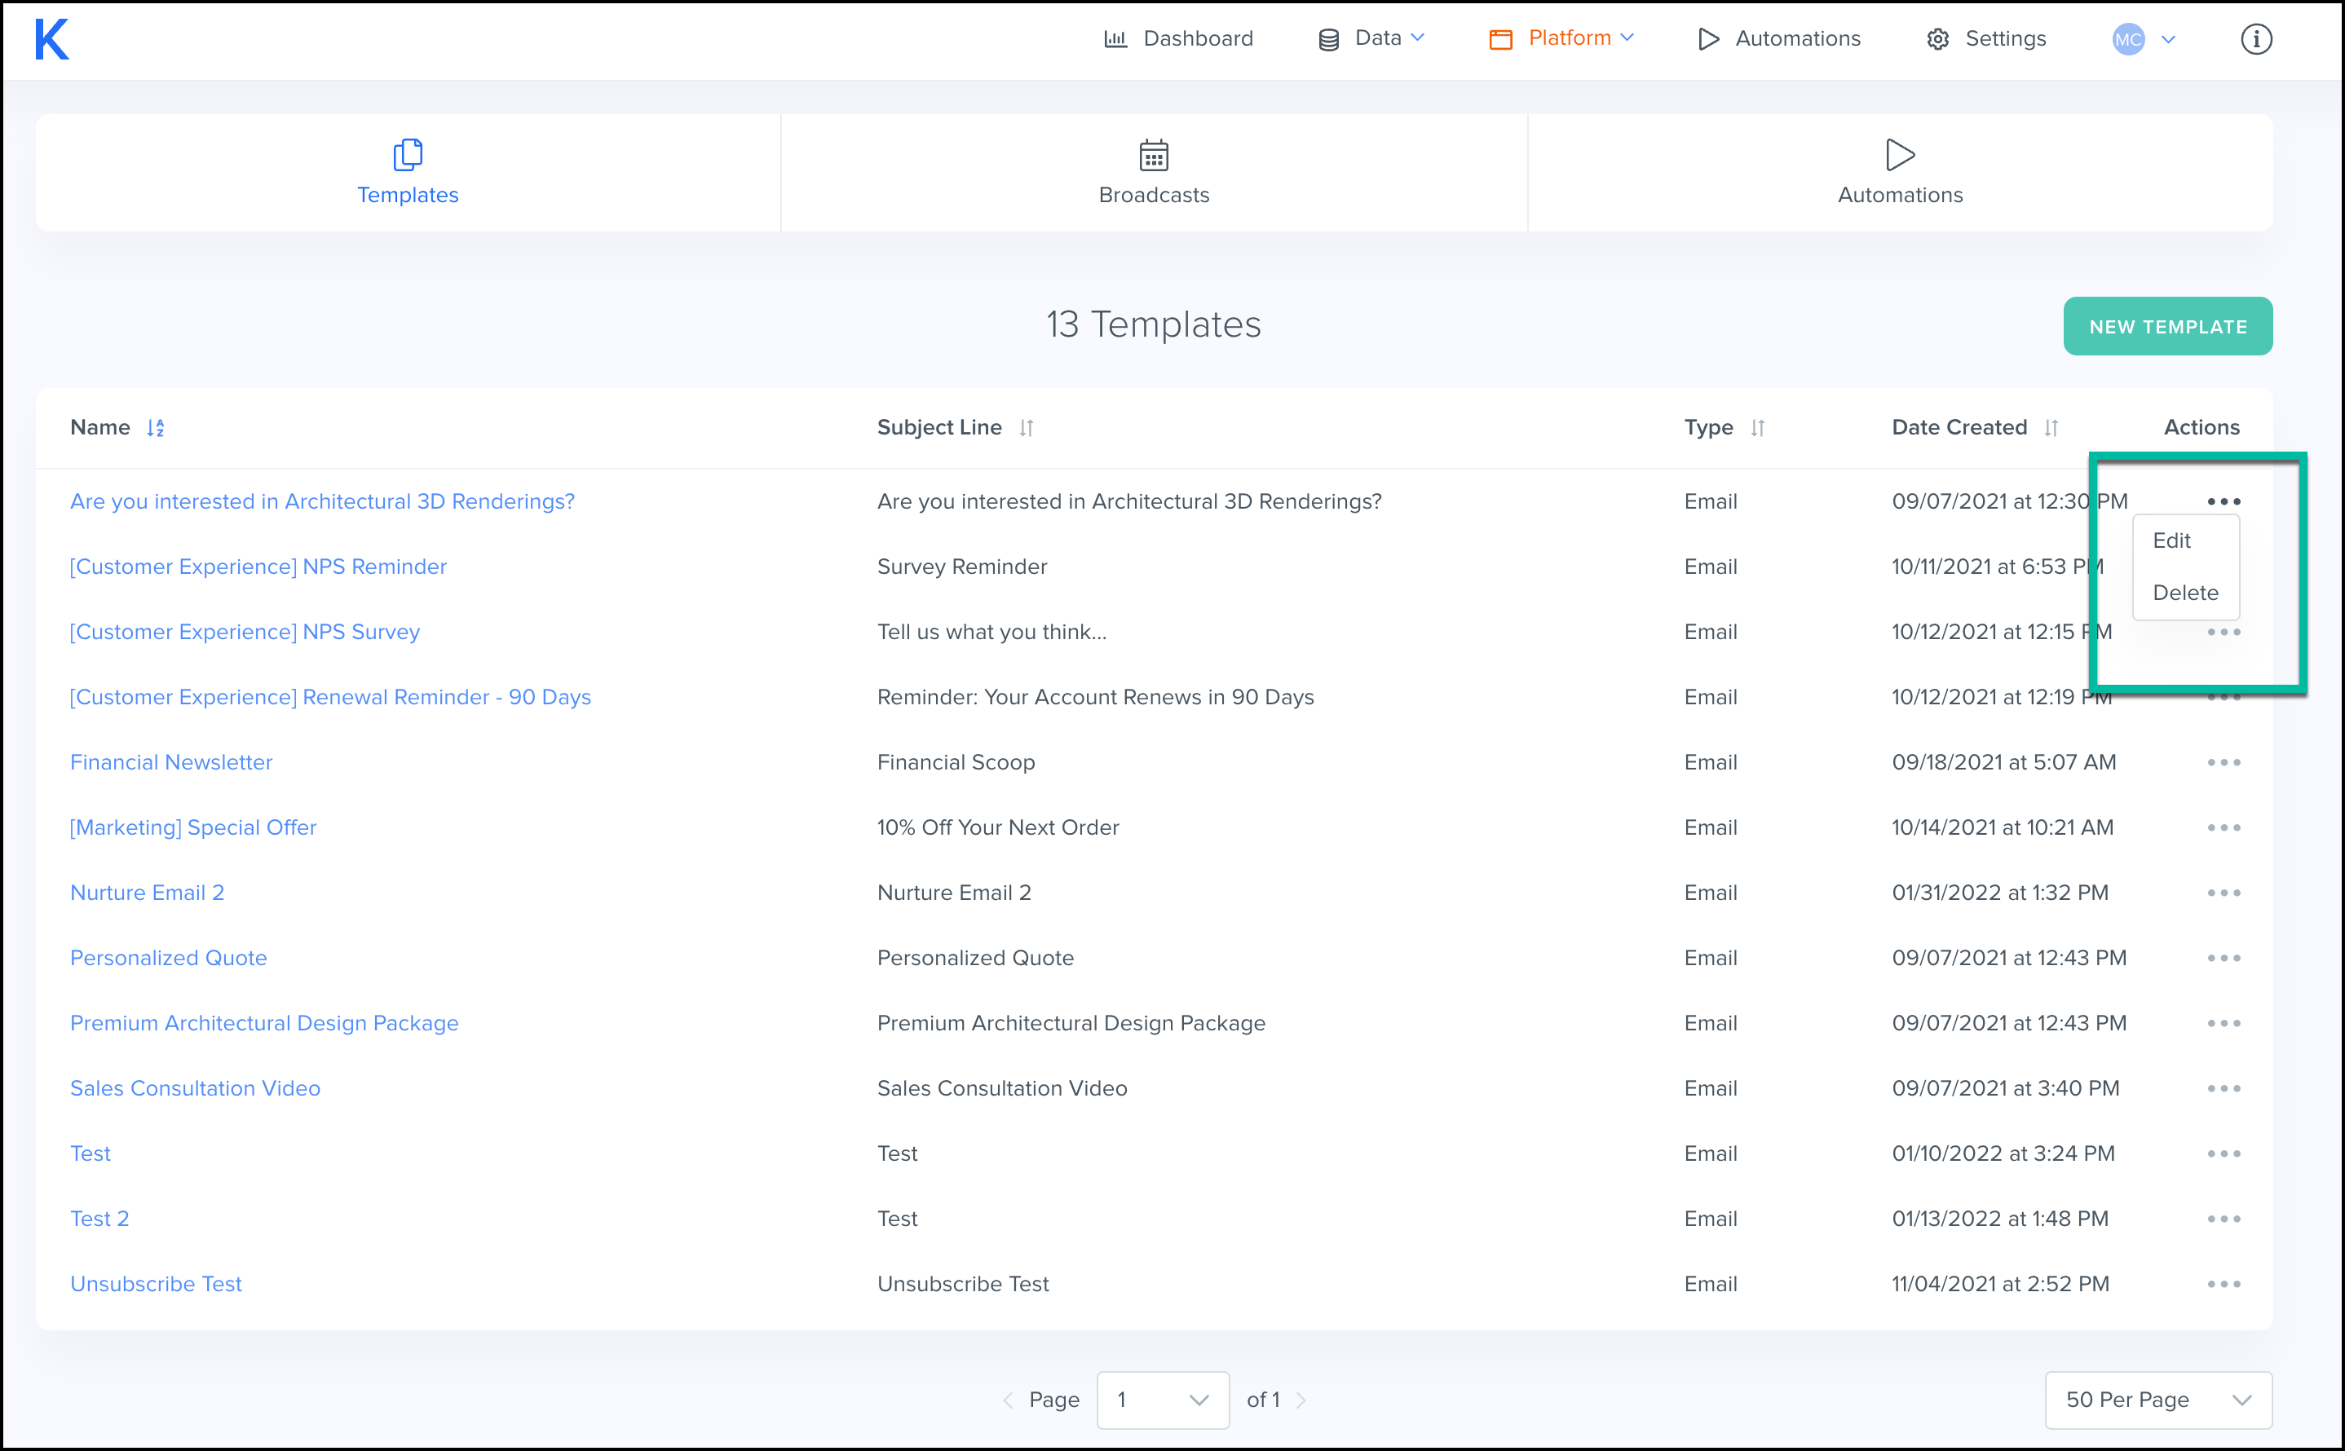This screenshot has width=2345, height=1451.
Task: Sort by Subject Line arrows icon
Action: pos(1026,428)
